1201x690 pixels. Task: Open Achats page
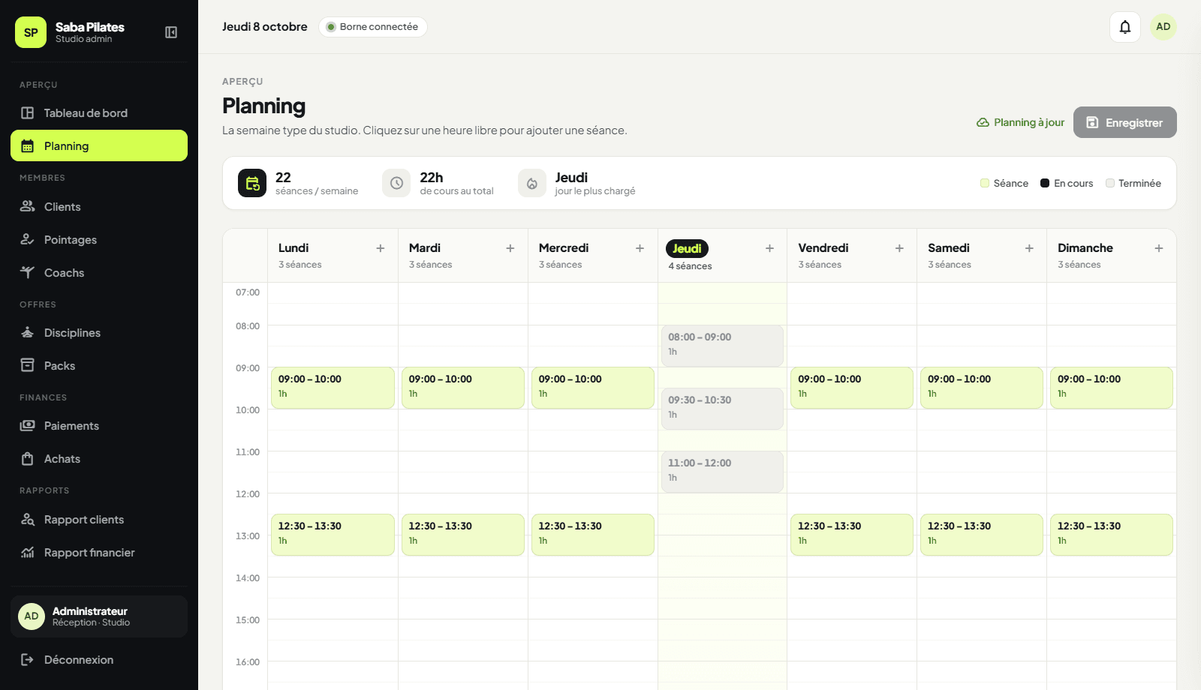[x=99, y=459]
